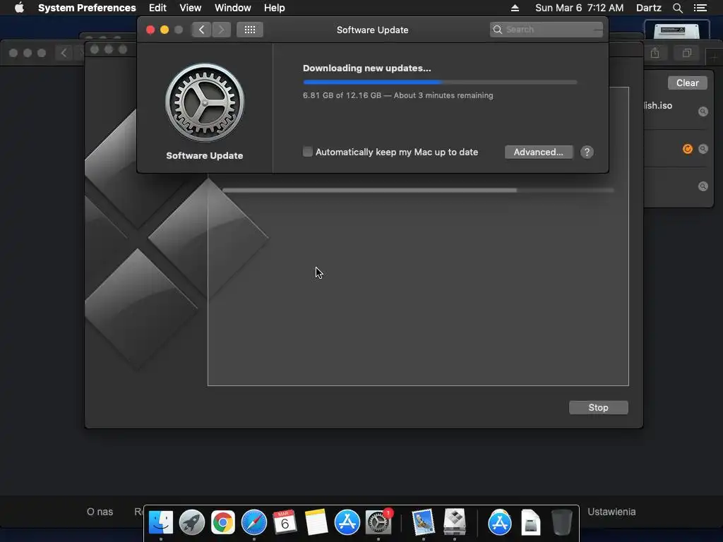Open the View menu
The image size is (723, 542).
[x=191, y=8]
